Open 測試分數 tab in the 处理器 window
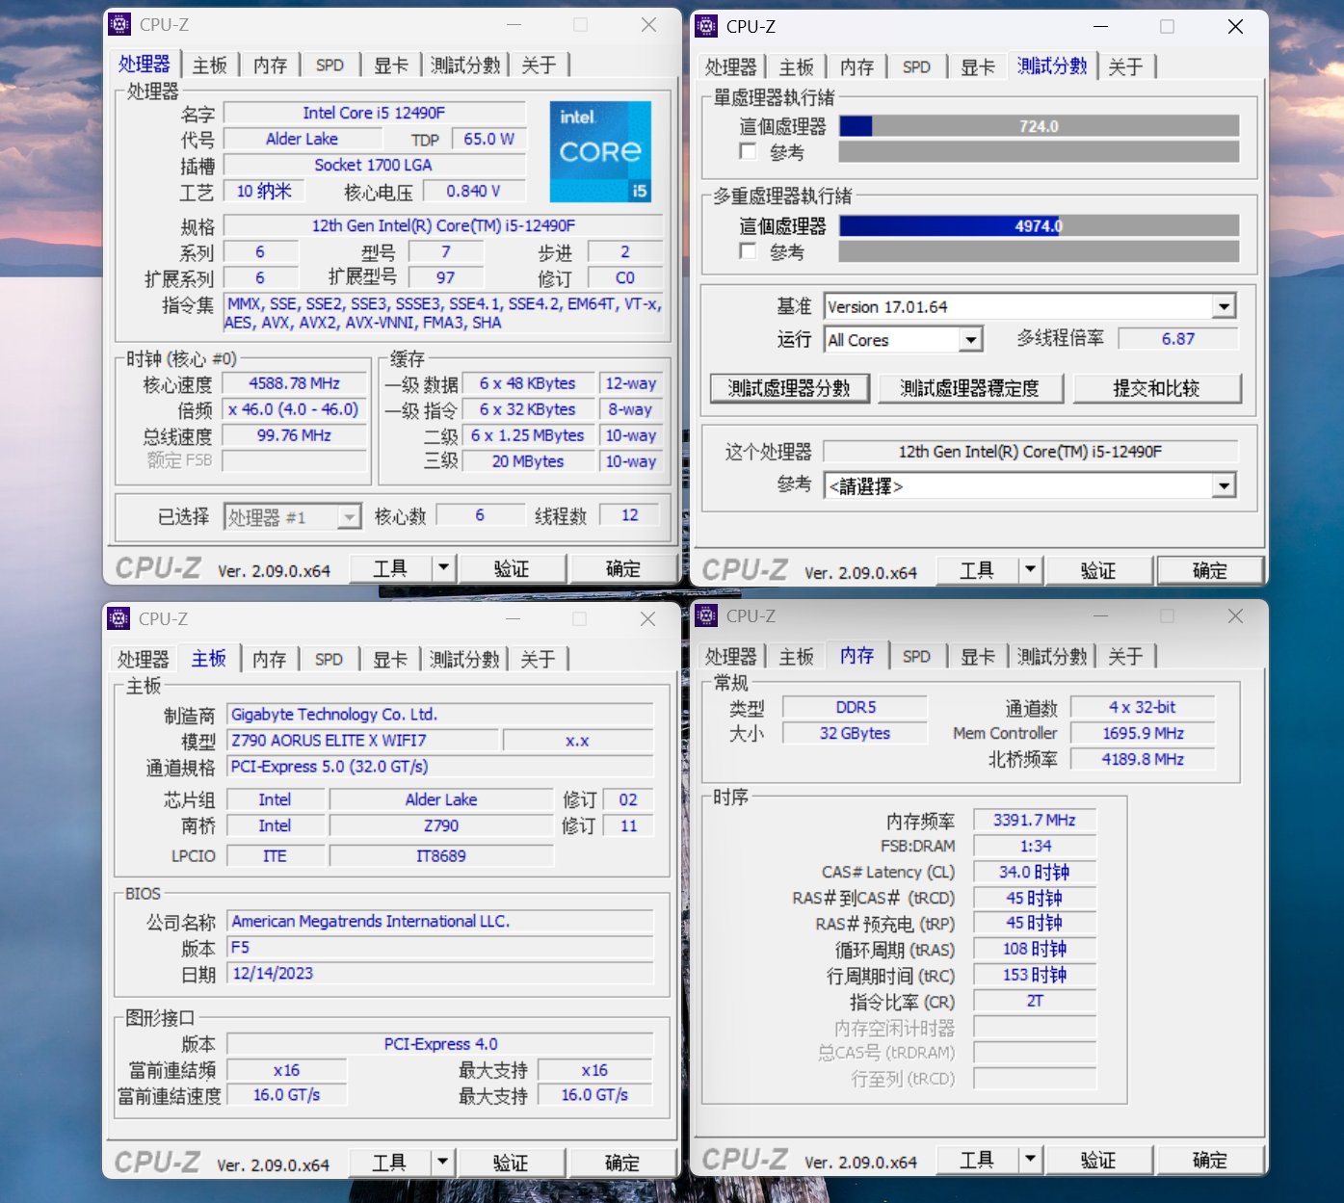 point(465,65)
